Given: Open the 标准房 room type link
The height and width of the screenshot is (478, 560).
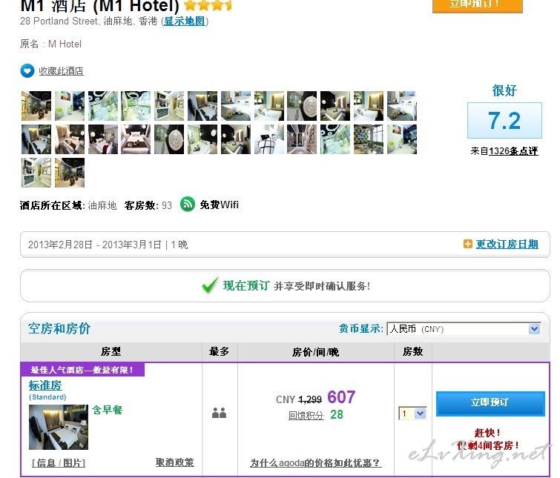Looking at the screenshot, I should click(45, 385).
